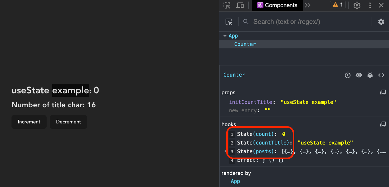Image resolution: width=389 pixels, height=187 pixels.
Task: View Counter source via code brackets icon
Action: click(381, 75)
